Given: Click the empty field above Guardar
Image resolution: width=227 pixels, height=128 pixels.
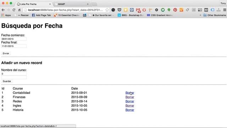Looking at the screenshot, I should click(x=14, y=78).
